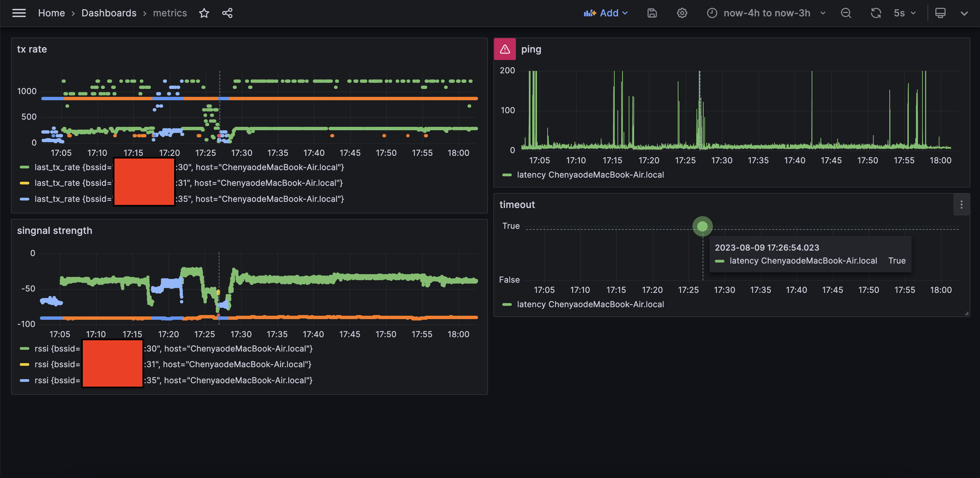Save the dashboard using disk icon
Screen dimensions: 980x478
click(x=652, y=13)
